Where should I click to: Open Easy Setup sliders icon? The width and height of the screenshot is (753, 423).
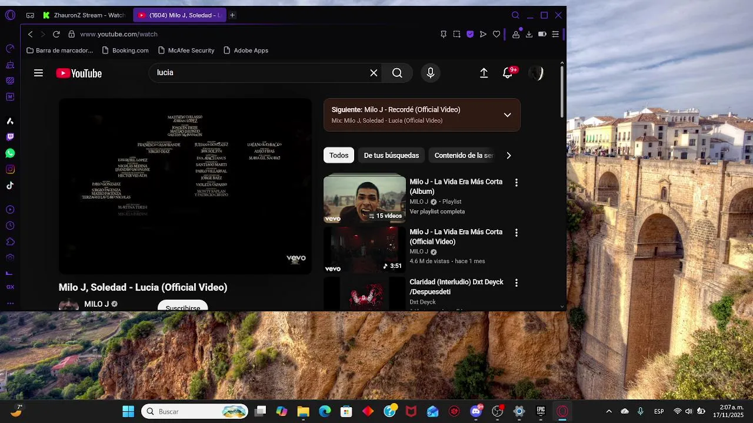tap(555, 34)
